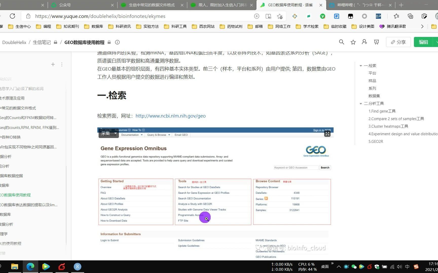Open the browser favorites list icon
Image resolution: width=438 pixels, height=273 pixels.
tap(396, 16)
